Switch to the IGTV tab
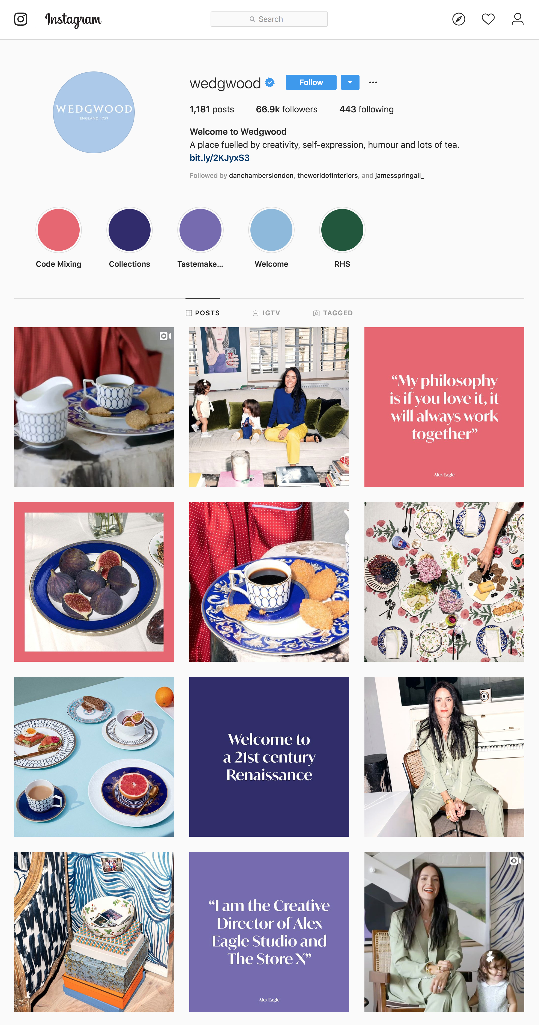539x1025 pixels. tap(266, 313)
